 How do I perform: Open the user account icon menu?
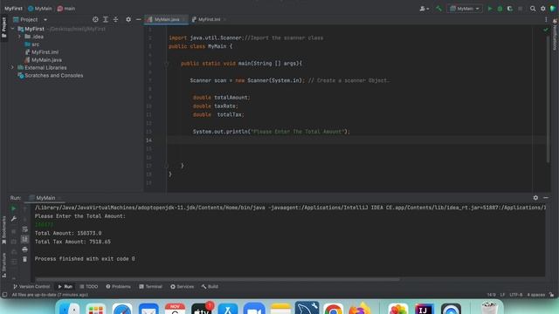click(424, 9)
